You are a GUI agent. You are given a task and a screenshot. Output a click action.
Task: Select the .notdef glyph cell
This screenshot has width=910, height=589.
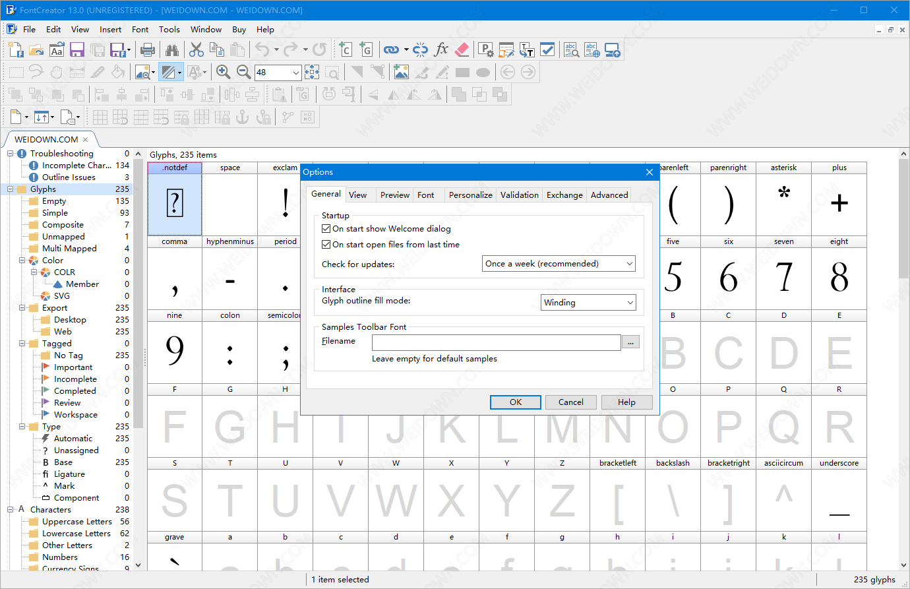[x=175, y=199]
